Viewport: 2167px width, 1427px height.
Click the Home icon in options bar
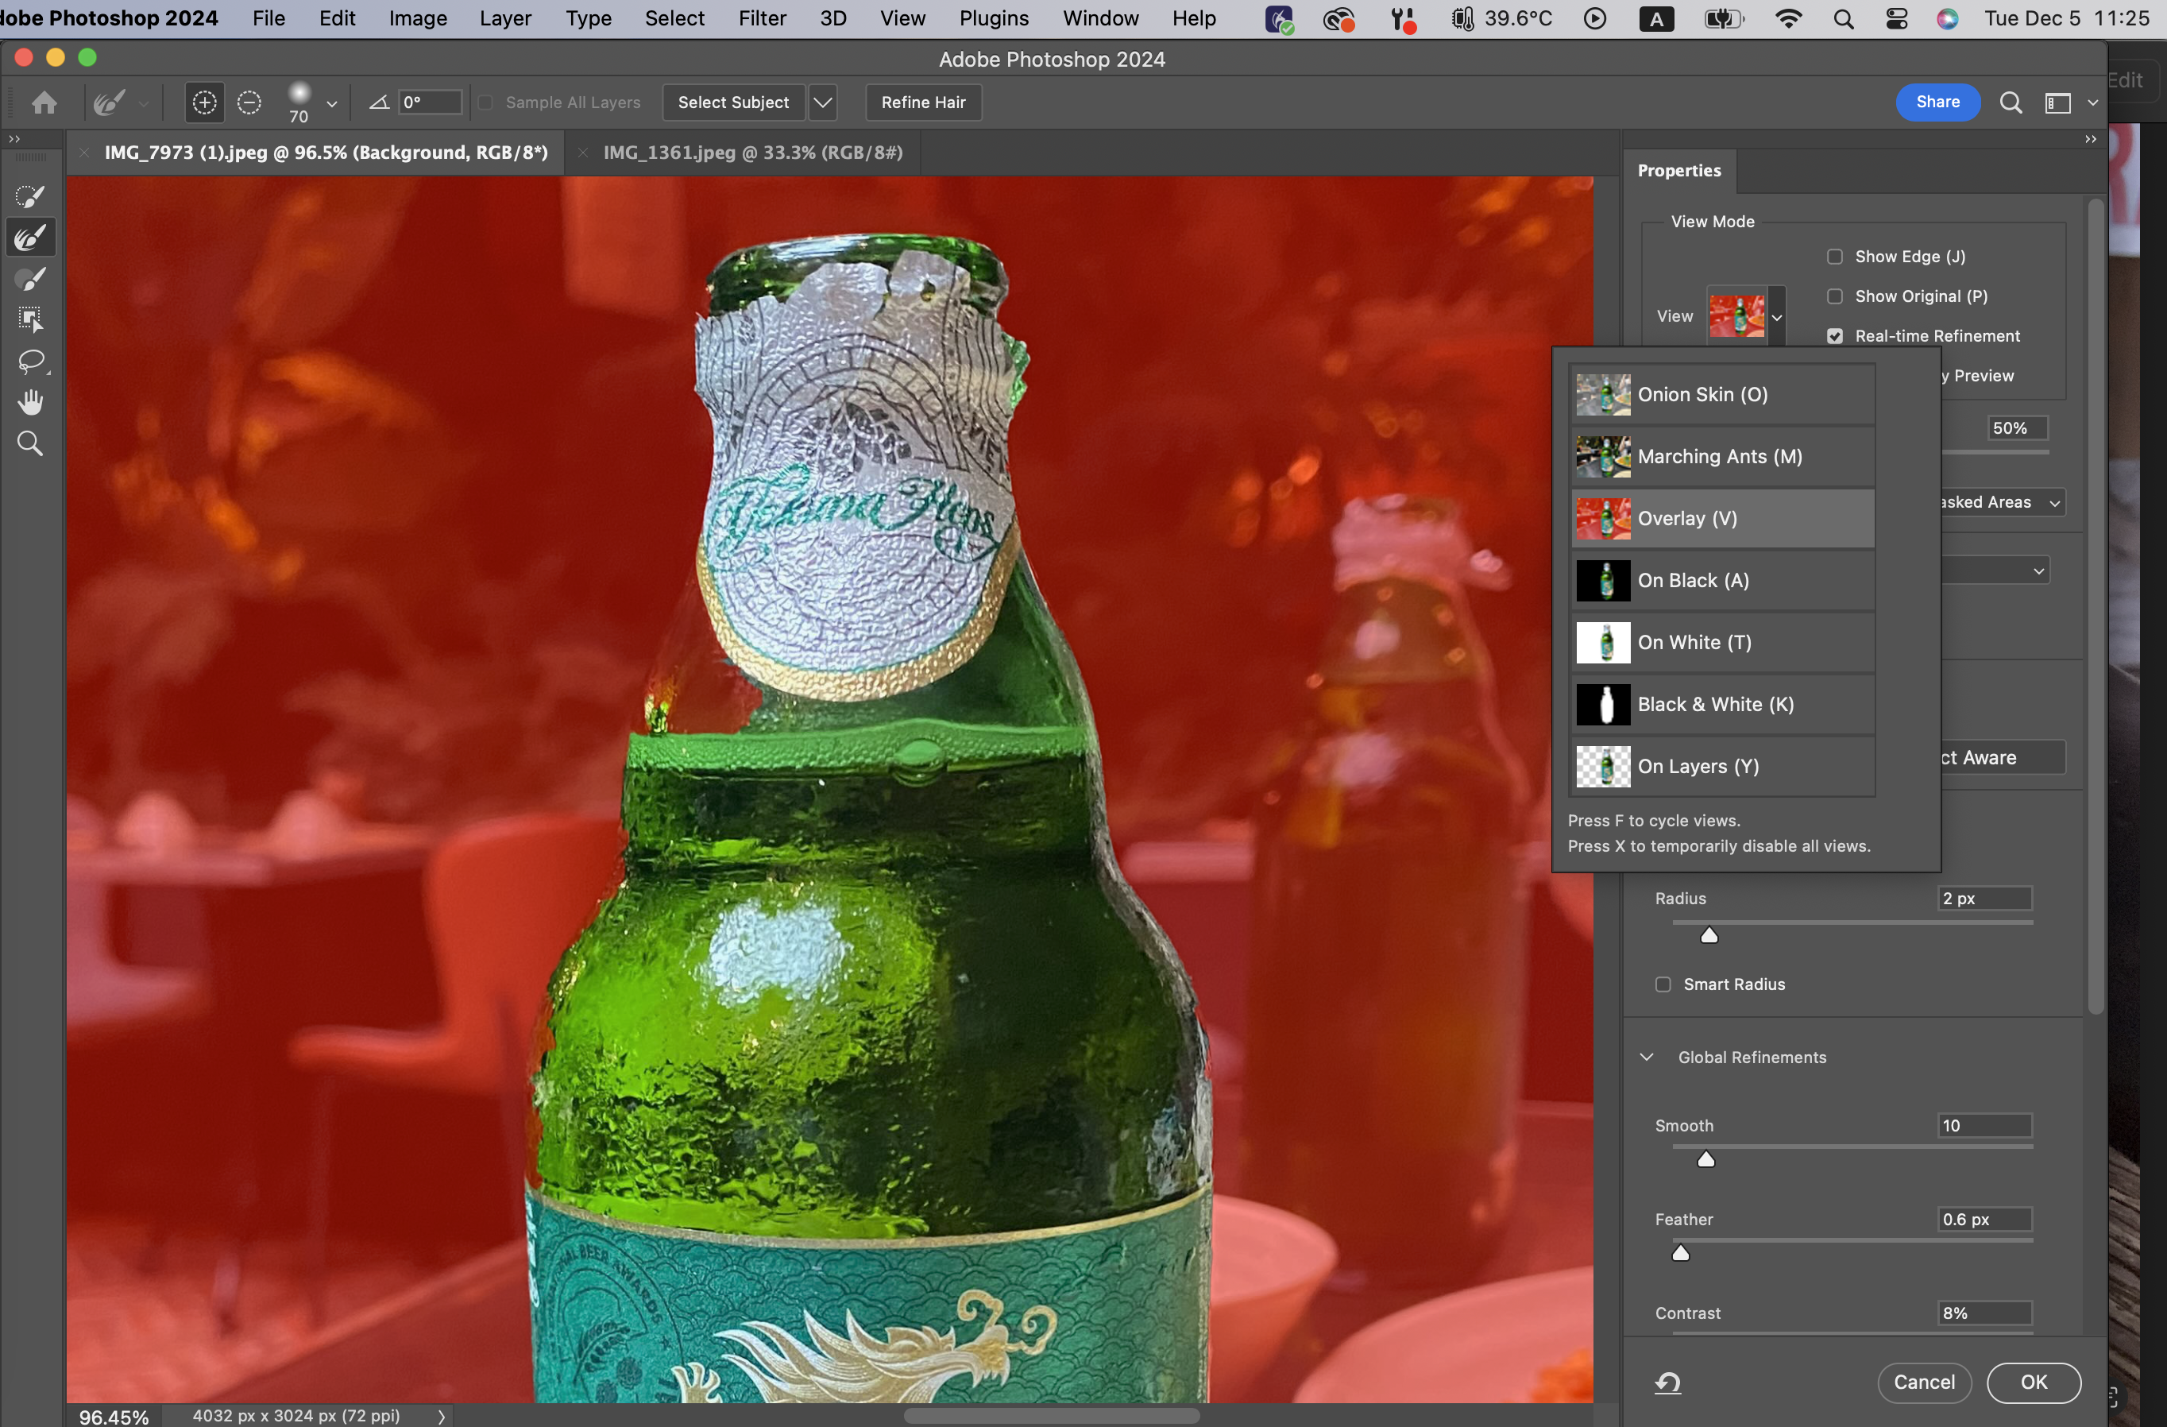click(44, 103)
